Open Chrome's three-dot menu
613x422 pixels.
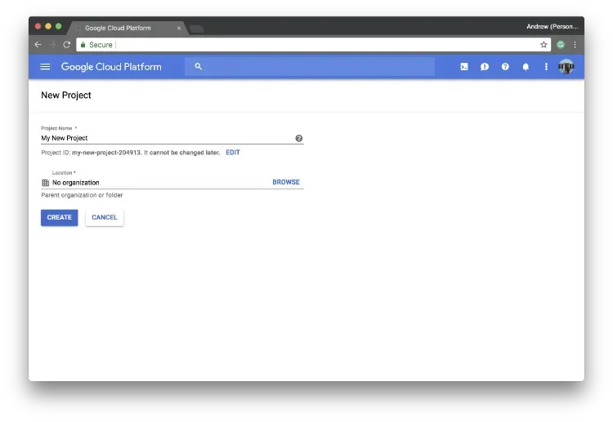575,45
